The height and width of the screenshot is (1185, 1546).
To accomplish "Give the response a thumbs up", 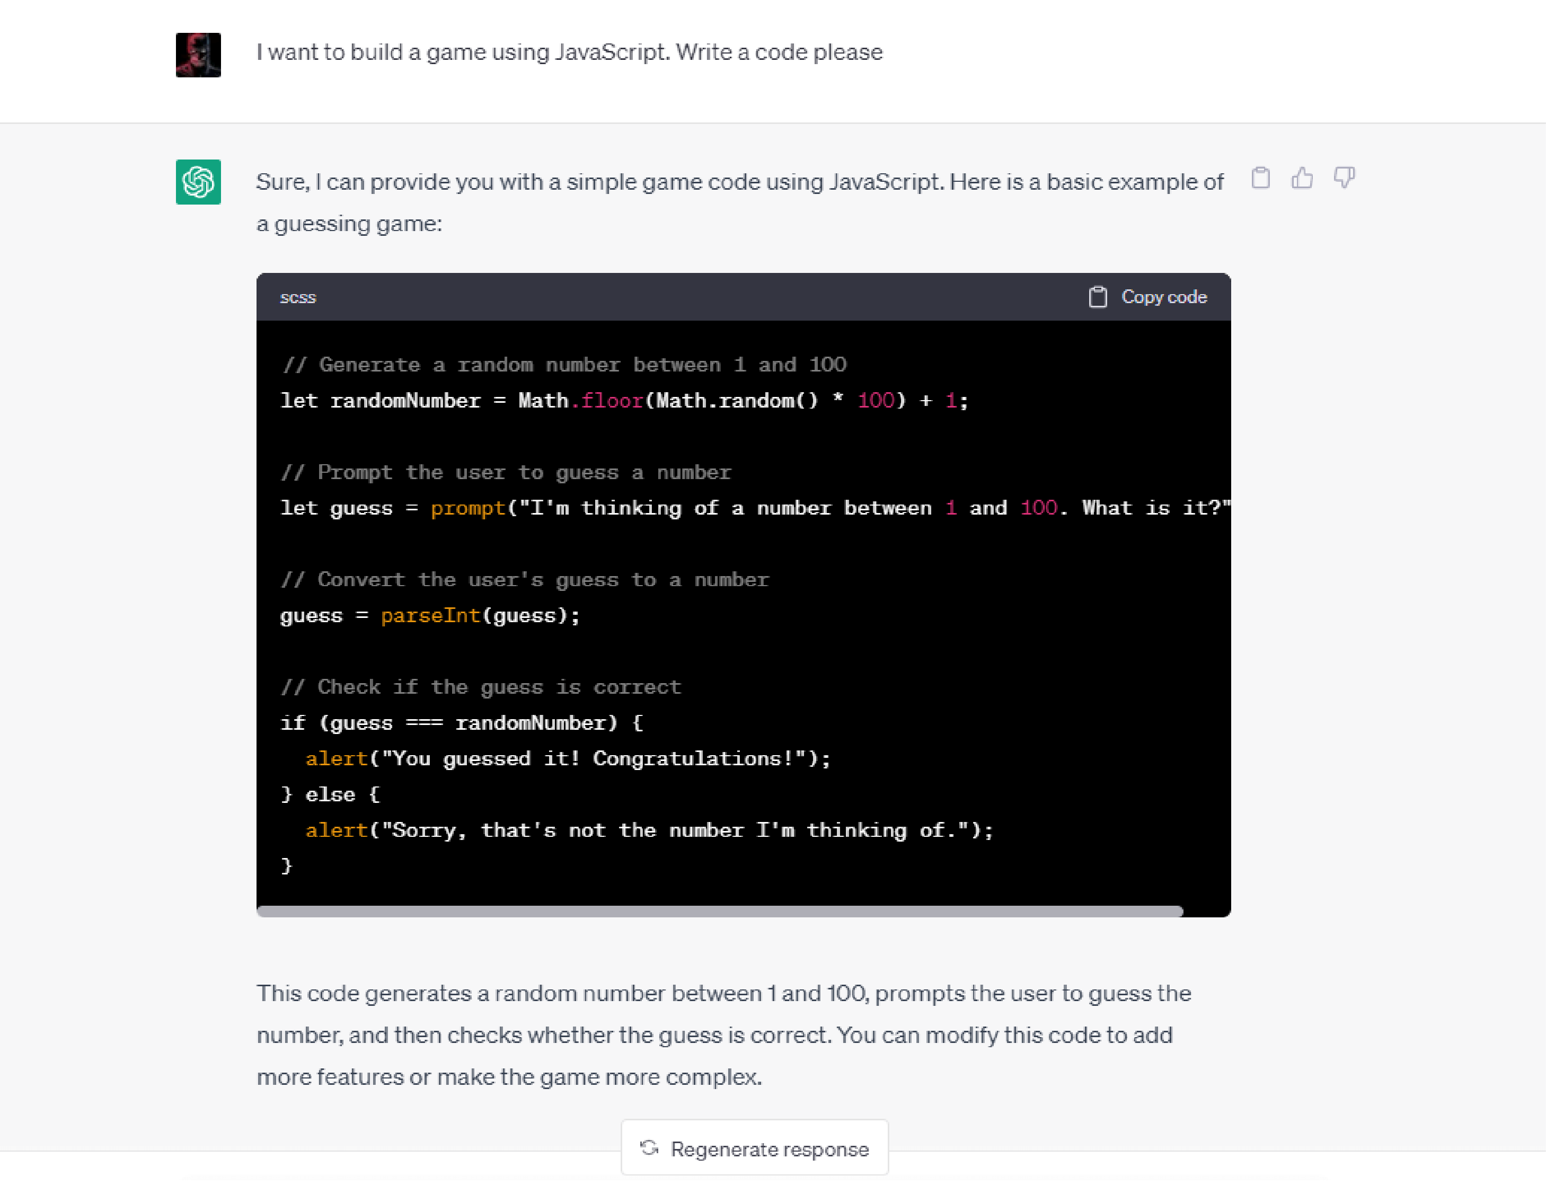I will [x=1302, y=178].
